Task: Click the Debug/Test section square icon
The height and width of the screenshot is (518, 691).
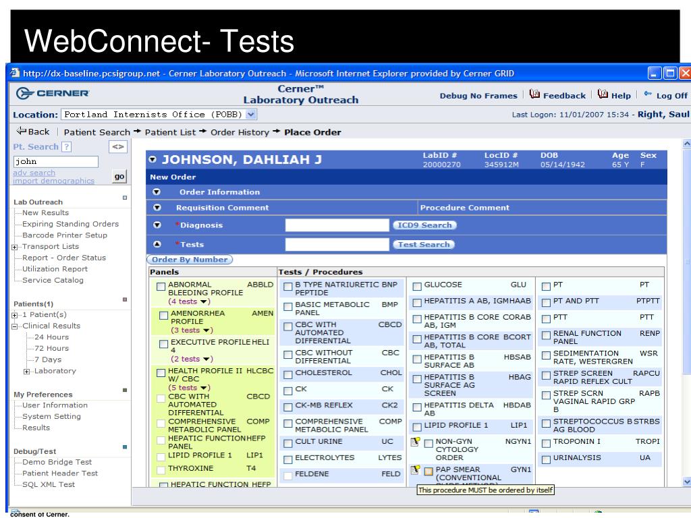Action: pyautogui.click(x=125, y=447)
